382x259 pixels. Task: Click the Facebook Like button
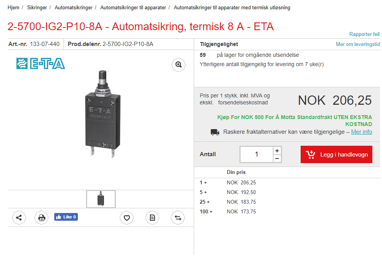pos(66,217)
